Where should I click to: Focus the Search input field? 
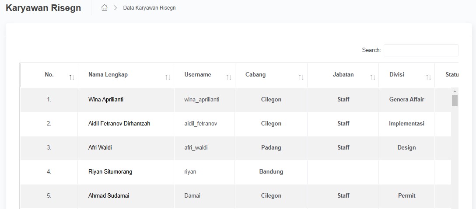point(421,50)
